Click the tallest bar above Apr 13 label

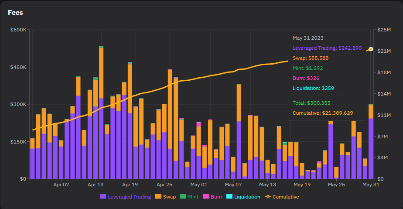click(101, 113)
